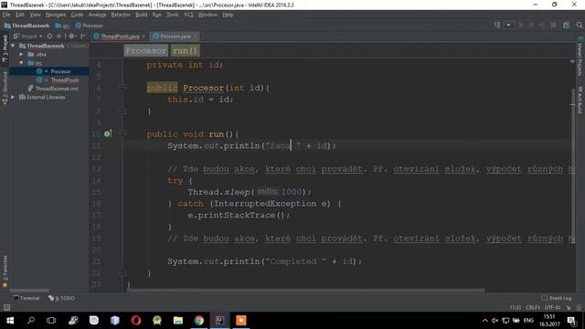Collapse the src folder node
This screenshot has width=585, height=329.
[x=21, y=63]
